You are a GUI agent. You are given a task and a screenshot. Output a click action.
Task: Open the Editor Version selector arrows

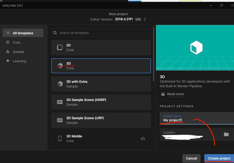tap(144, 19)
